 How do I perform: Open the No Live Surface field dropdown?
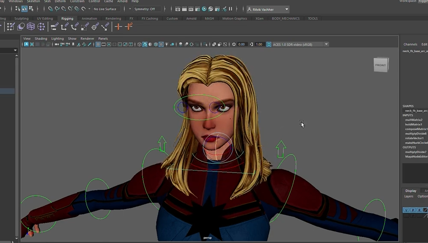107,9
